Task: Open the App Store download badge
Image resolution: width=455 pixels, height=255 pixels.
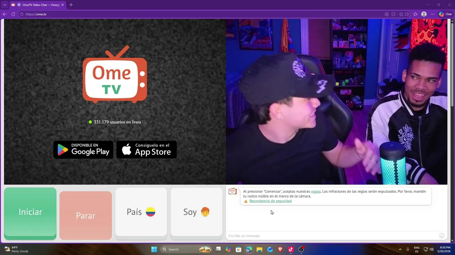Action: click(146, 149)
